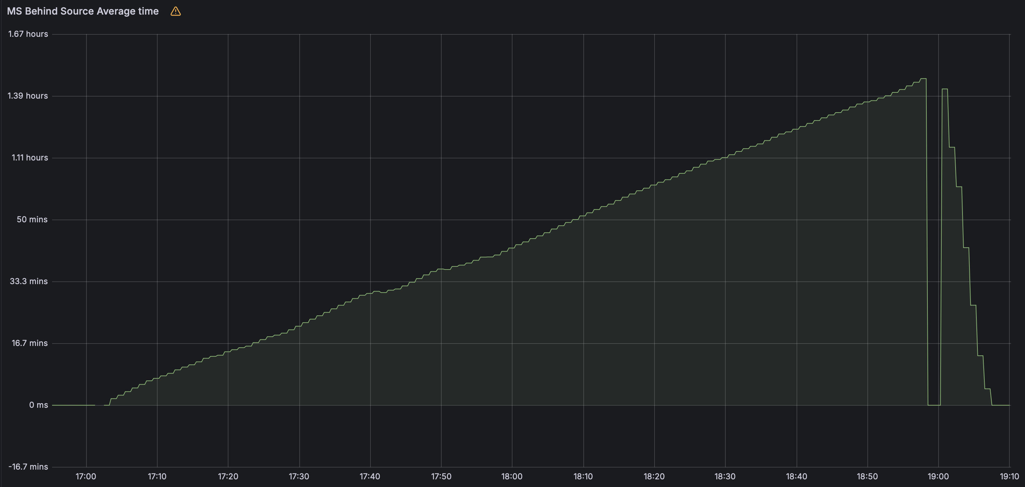Click the '0 ms' y-axis label

38,405
